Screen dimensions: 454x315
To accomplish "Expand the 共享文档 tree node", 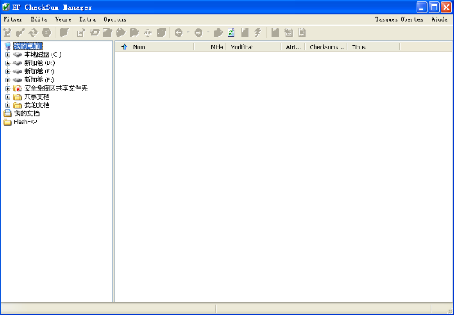I will 7,97.
